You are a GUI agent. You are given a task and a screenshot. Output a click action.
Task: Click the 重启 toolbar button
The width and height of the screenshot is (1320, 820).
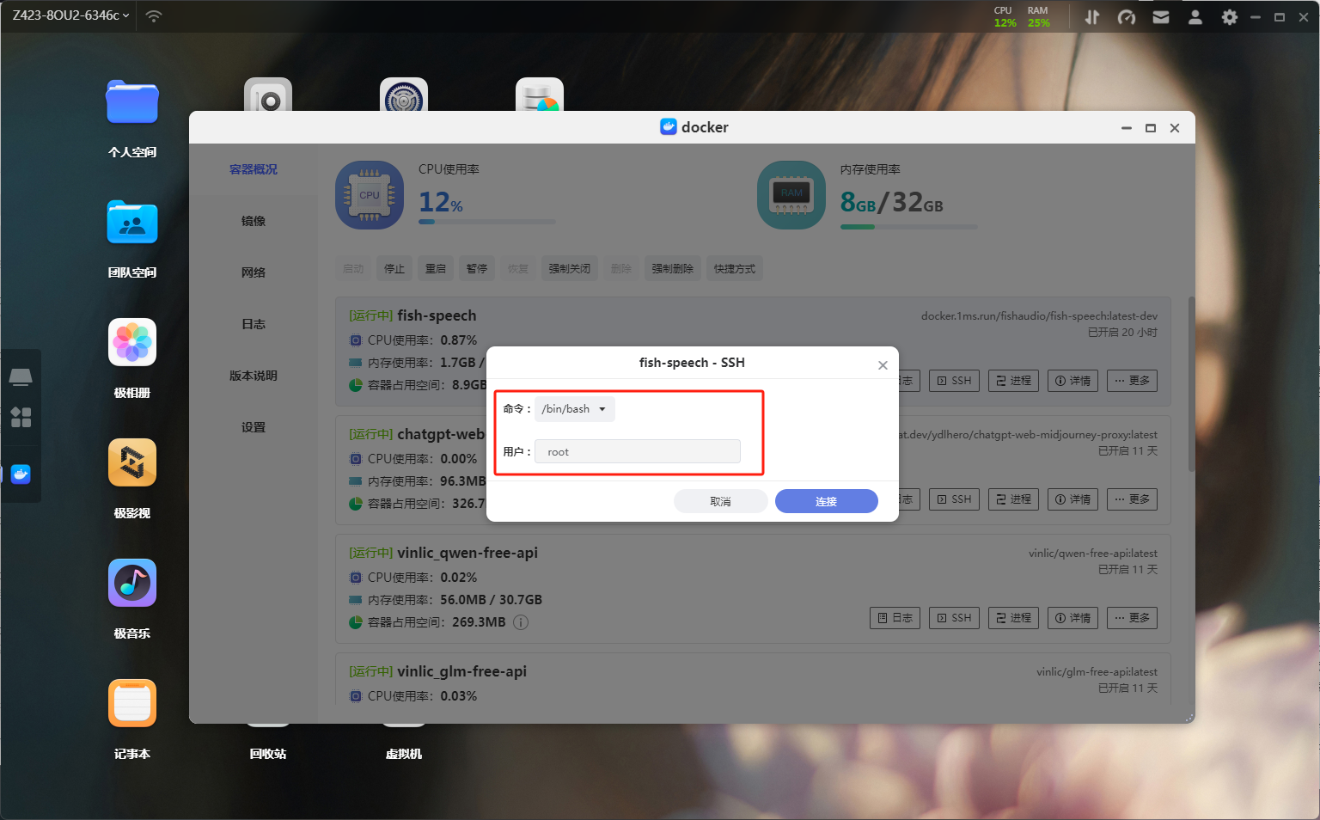436,268
